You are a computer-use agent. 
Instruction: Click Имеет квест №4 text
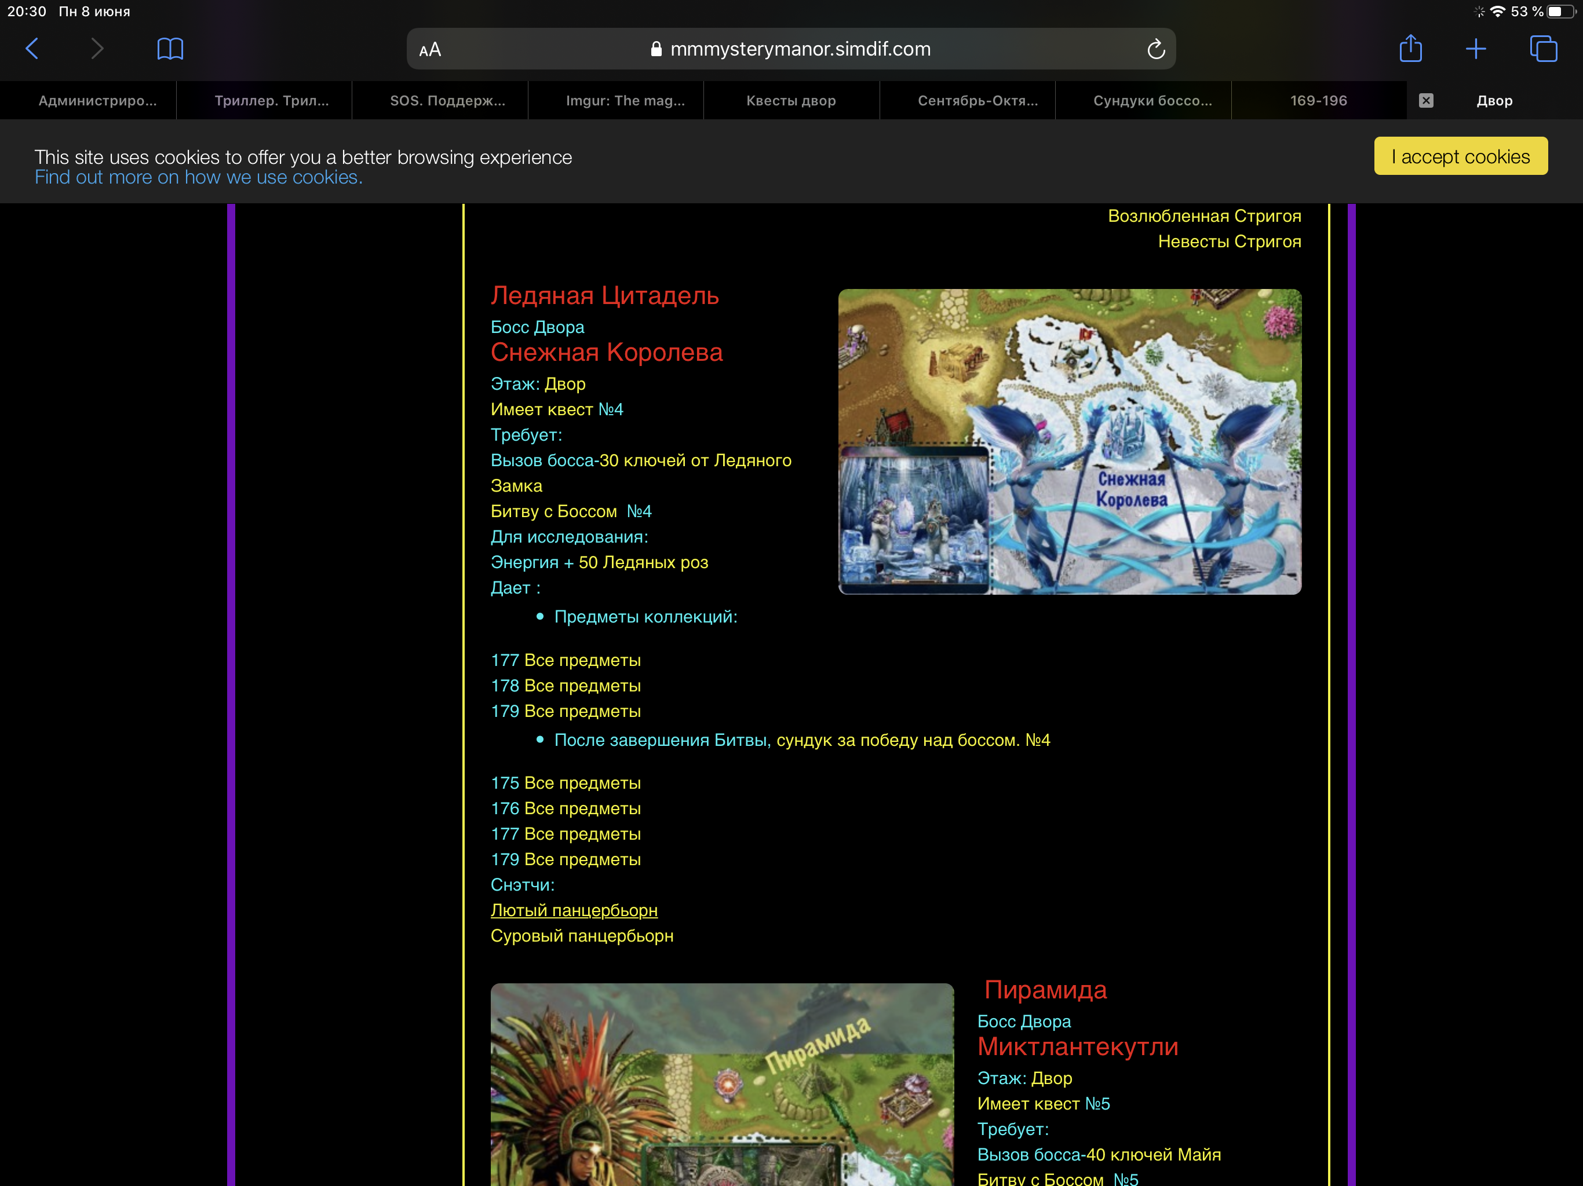point(557,409)
